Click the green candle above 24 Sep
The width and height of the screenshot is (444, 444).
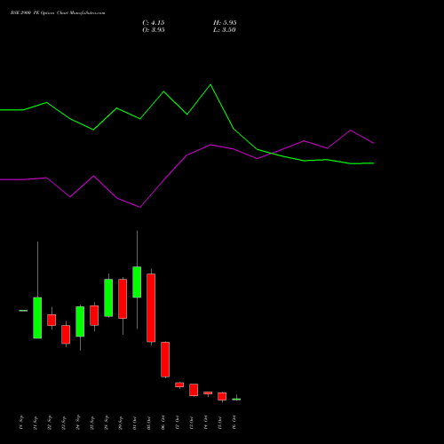click(x=80, y=321)
